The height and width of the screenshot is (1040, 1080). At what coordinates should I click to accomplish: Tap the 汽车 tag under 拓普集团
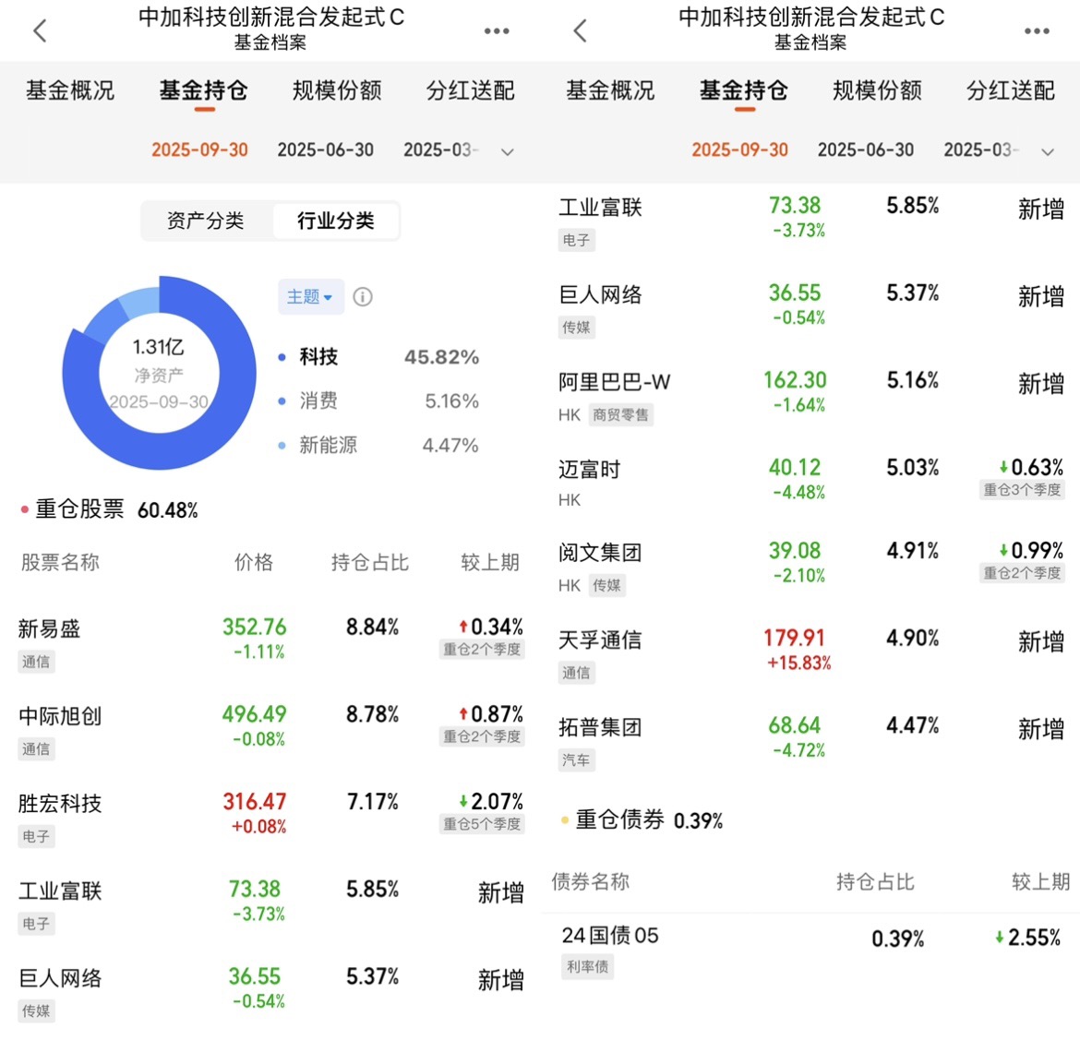[x=577, y=759]
